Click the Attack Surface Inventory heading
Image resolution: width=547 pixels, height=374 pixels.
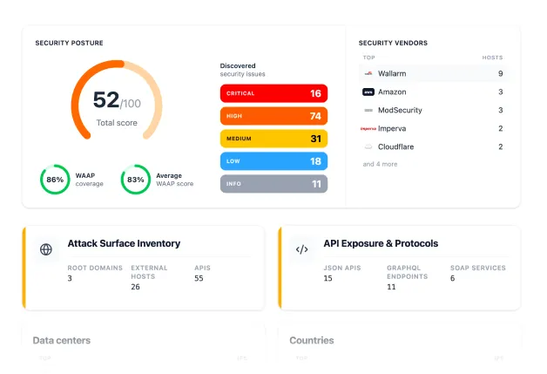point(124,243)
